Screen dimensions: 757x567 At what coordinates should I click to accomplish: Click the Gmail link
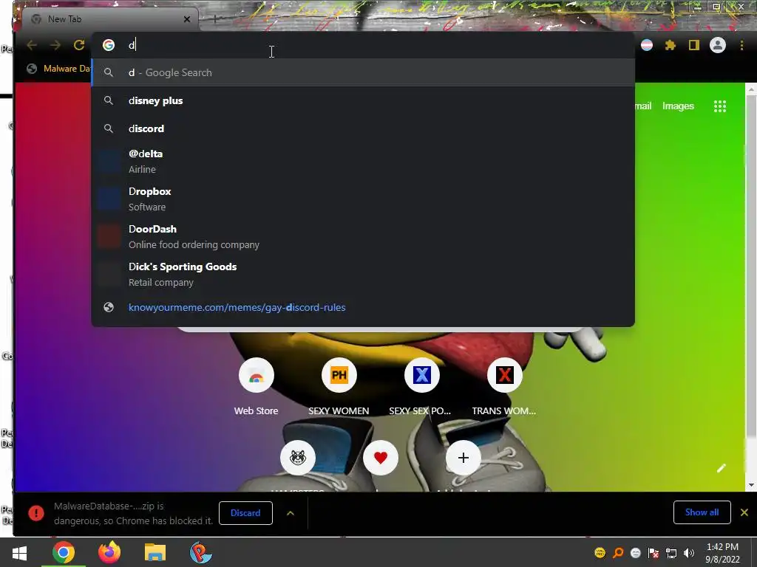pyautogui.click(x=643, y=106)
